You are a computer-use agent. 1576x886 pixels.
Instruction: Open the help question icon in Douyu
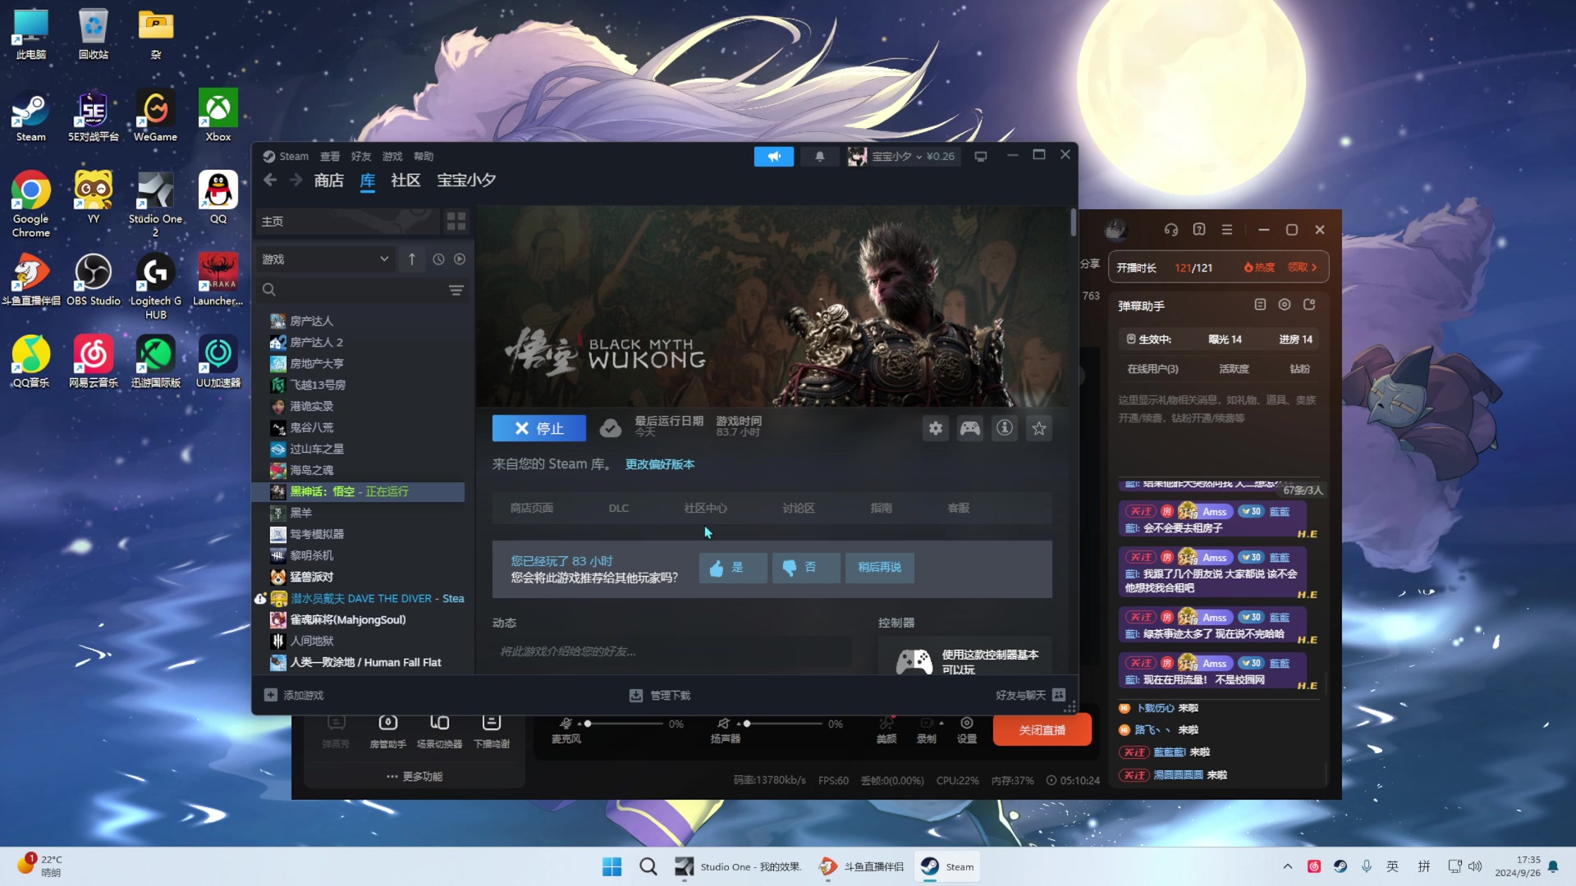click(x=1199, y=230)
